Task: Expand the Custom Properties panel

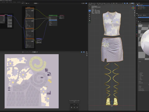Action: click(141, 91)
